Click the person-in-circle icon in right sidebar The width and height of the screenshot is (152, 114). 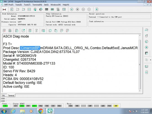tap(146, 47)
